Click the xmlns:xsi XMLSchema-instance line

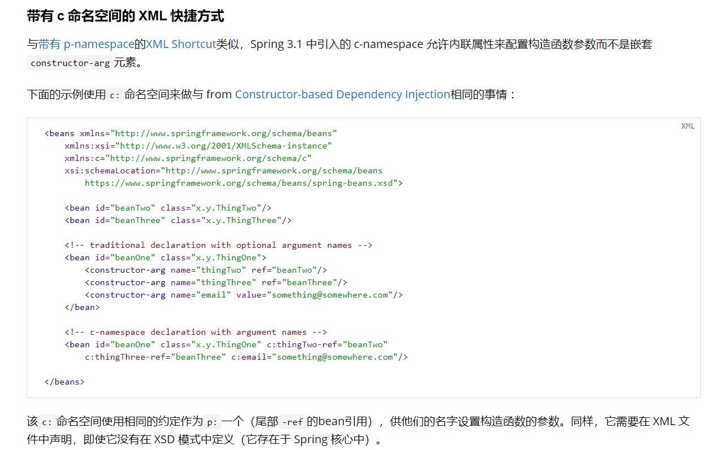click(x=198, y=146)
